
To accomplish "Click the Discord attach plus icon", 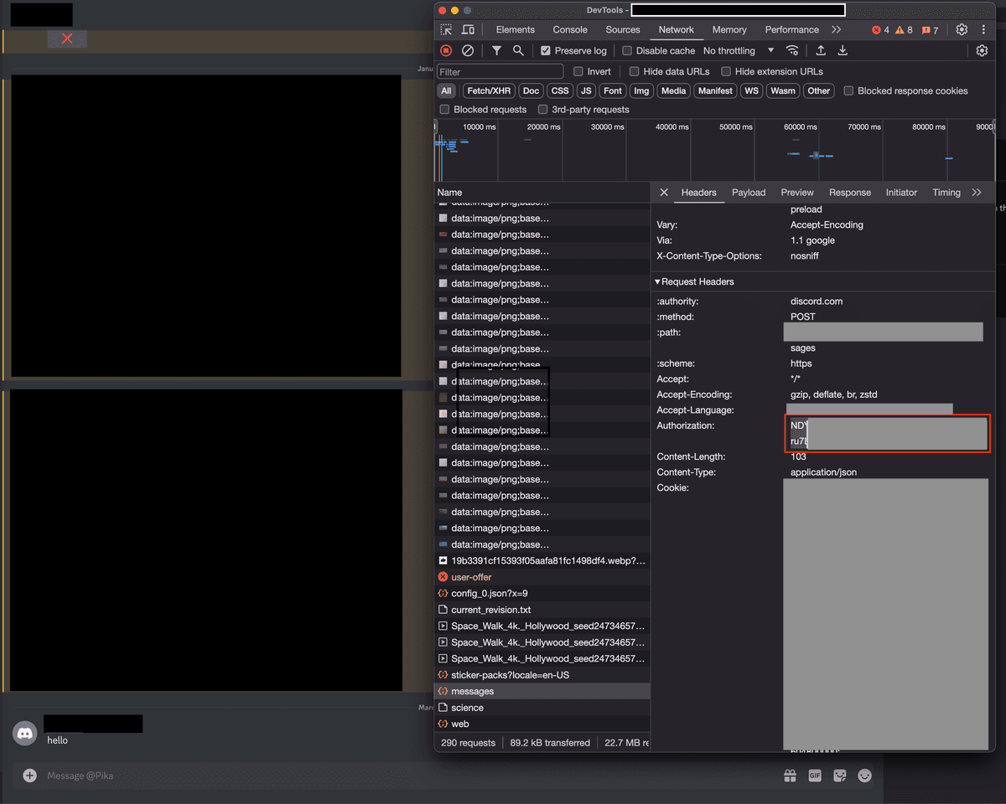I will click(29, 776).
